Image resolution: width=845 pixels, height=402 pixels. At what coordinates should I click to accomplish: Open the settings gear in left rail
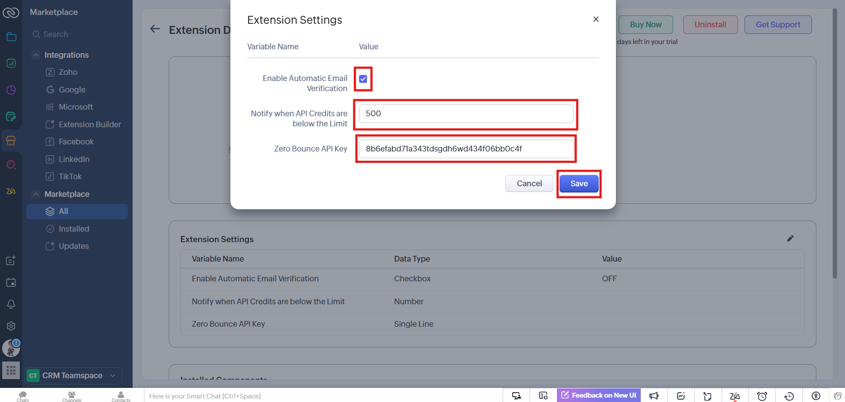pyautogui.click(x=11, y=326)
